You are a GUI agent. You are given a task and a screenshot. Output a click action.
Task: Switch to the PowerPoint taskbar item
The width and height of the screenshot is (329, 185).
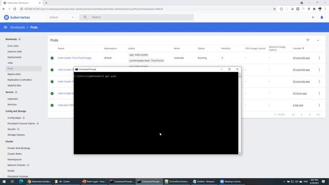click(x=94, y=181)
